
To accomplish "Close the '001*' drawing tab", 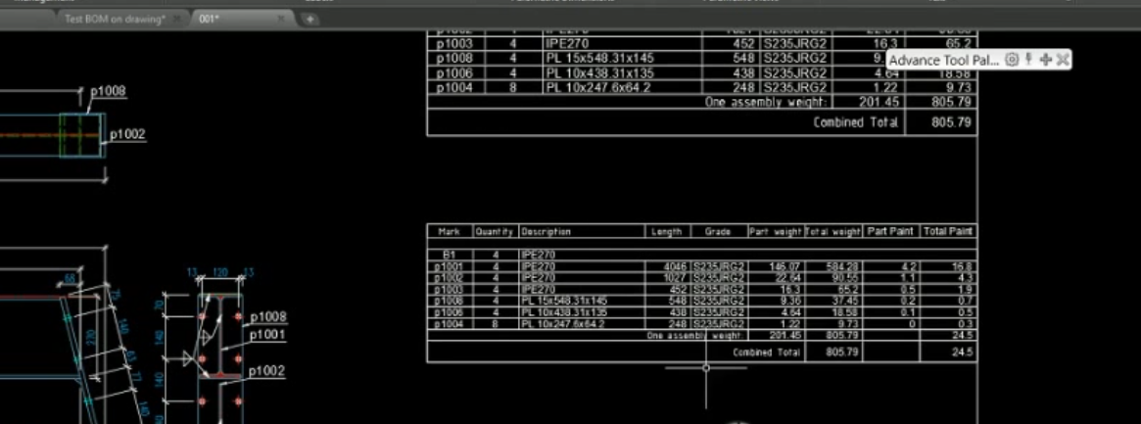I will click(282, 20).
